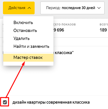Click the chevron arrow in Период selector
This screenshot has width=108, height=109.
[x=99, y=8]
